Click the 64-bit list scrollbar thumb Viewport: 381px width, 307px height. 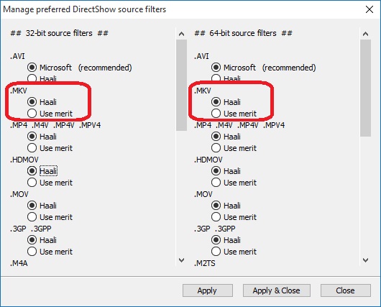365,88
